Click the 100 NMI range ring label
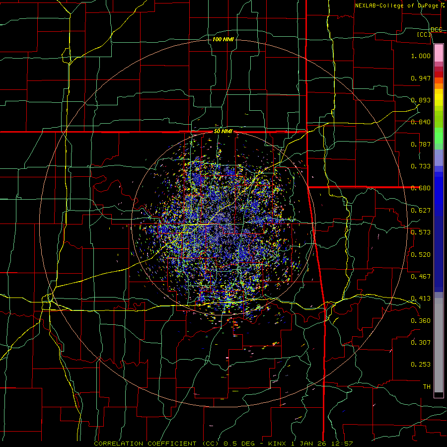 point(223,39)
